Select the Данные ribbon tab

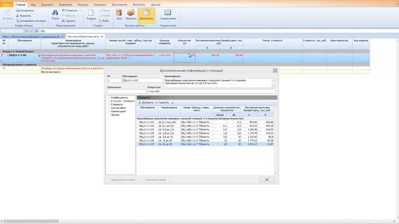point(155,4)
